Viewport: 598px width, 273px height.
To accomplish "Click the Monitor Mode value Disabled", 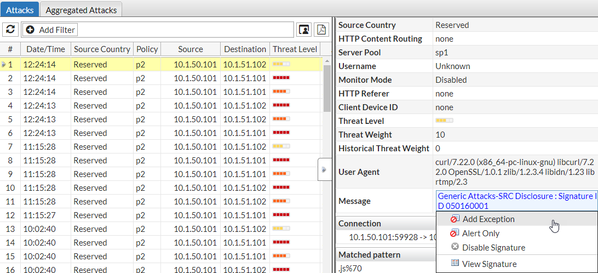I will tap(451, 80).
